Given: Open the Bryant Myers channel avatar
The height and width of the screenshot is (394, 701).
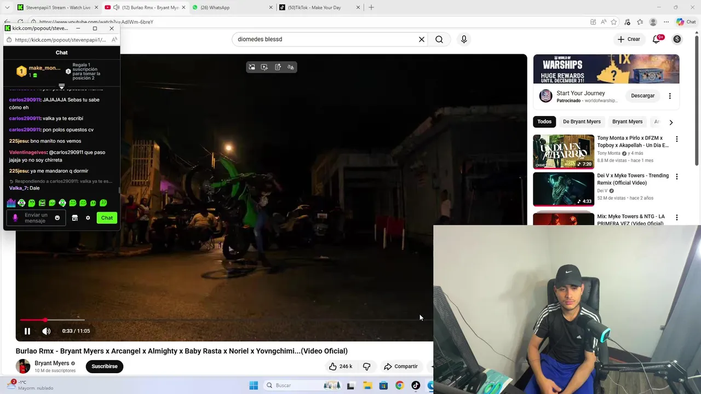Looking at the screenshot, I should coord(23,367).
